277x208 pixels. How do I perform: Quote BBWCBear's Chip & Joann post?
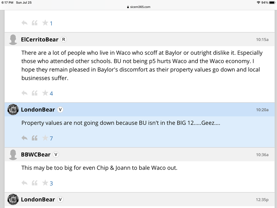(x=35, y=183)
